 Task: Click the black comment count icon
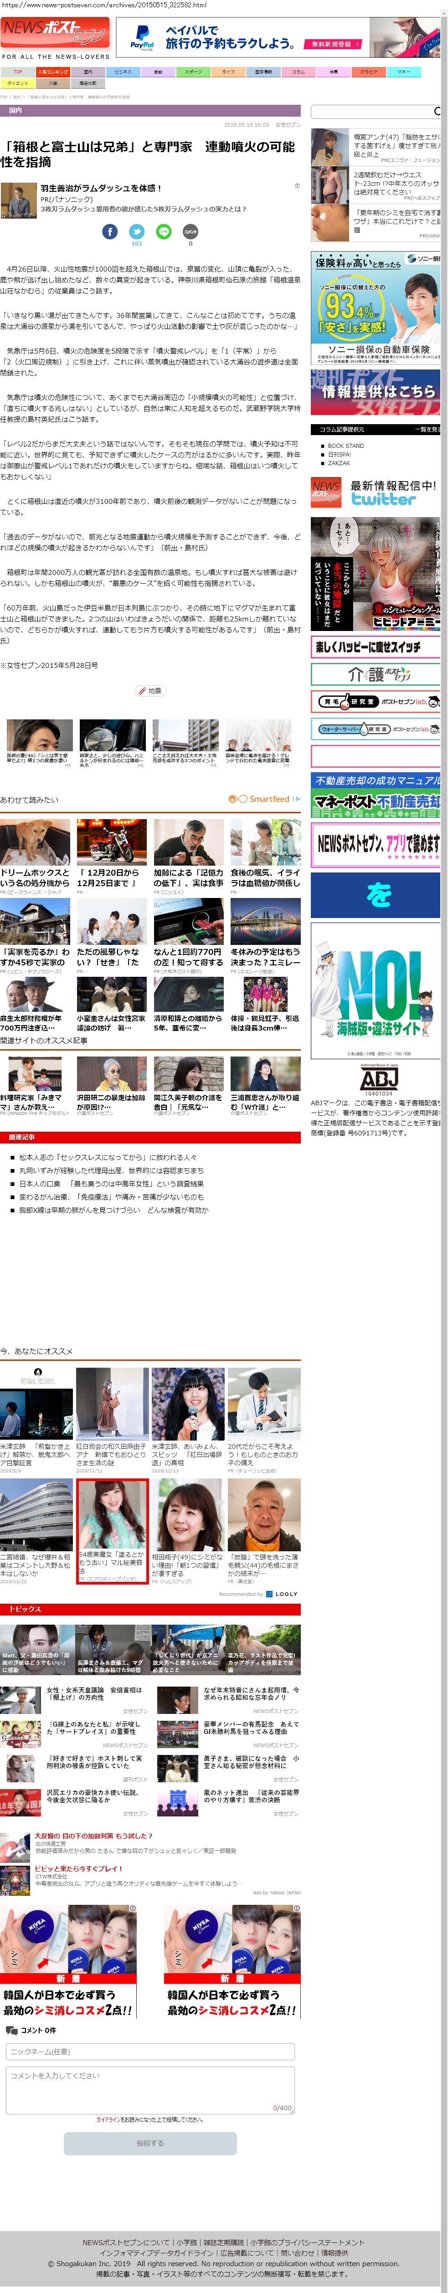click(190, 231)
